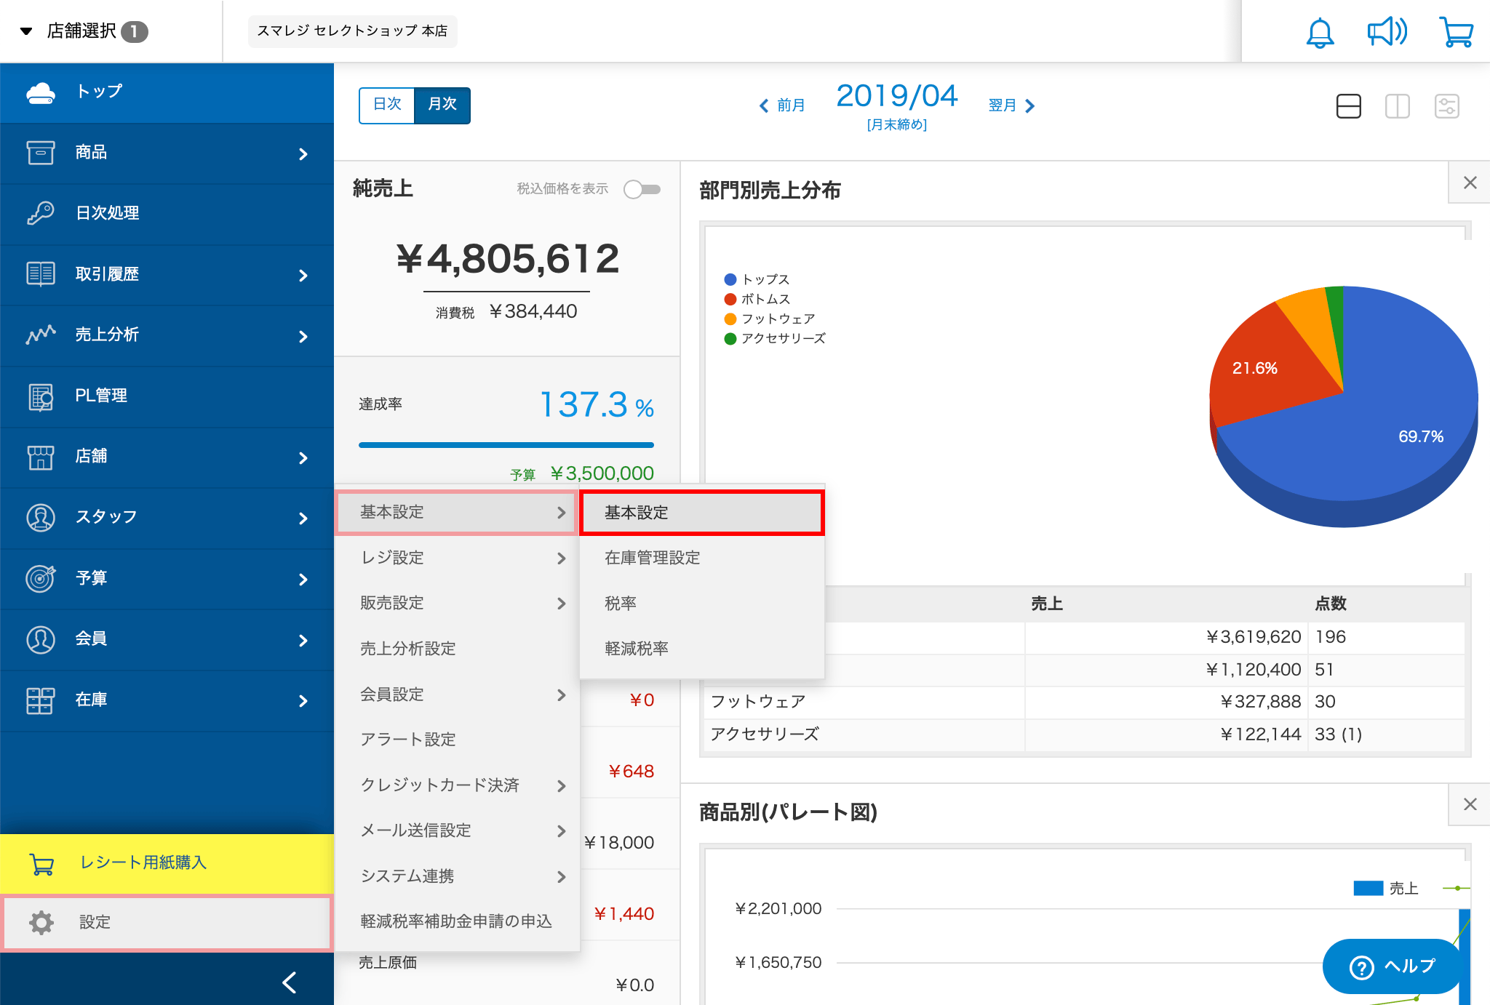
Task: Click the トップ cloud icon in sidebar
Action: click(x=41, y=92)
